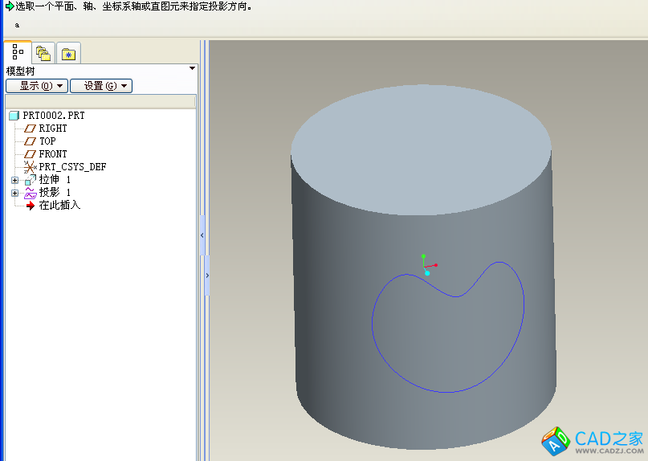Select the TOP datum plane icon

[31, 141]
